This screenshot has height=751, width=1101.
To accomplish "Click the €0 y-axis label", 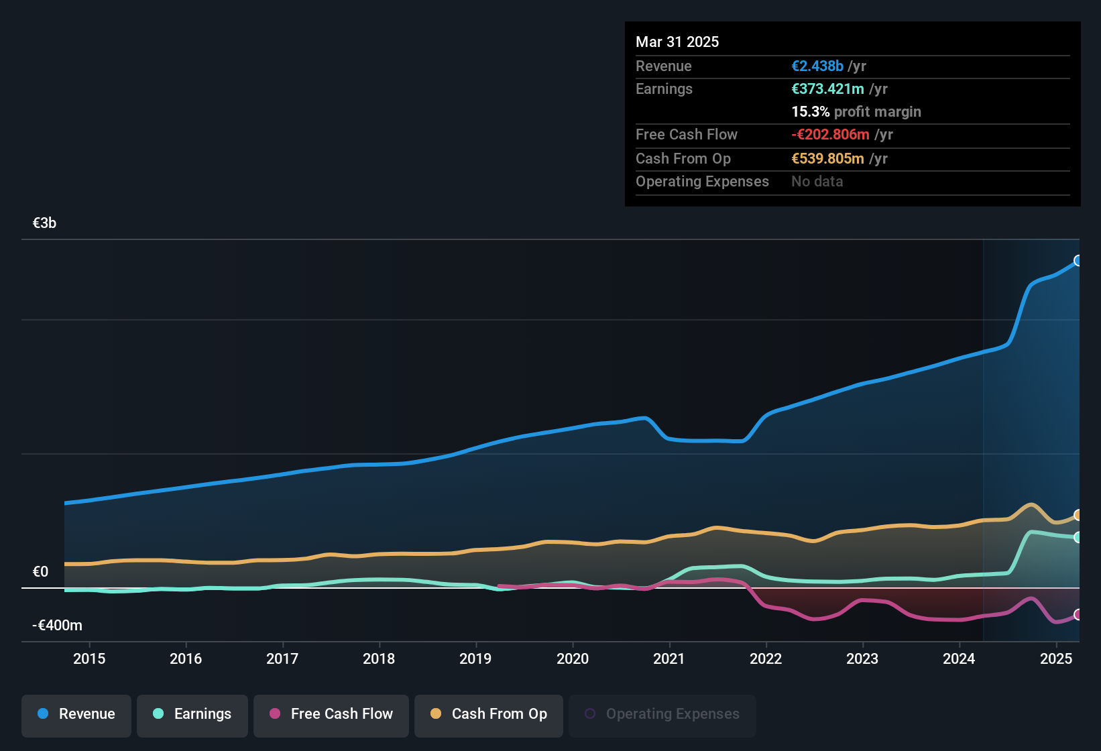I will 40,571.
